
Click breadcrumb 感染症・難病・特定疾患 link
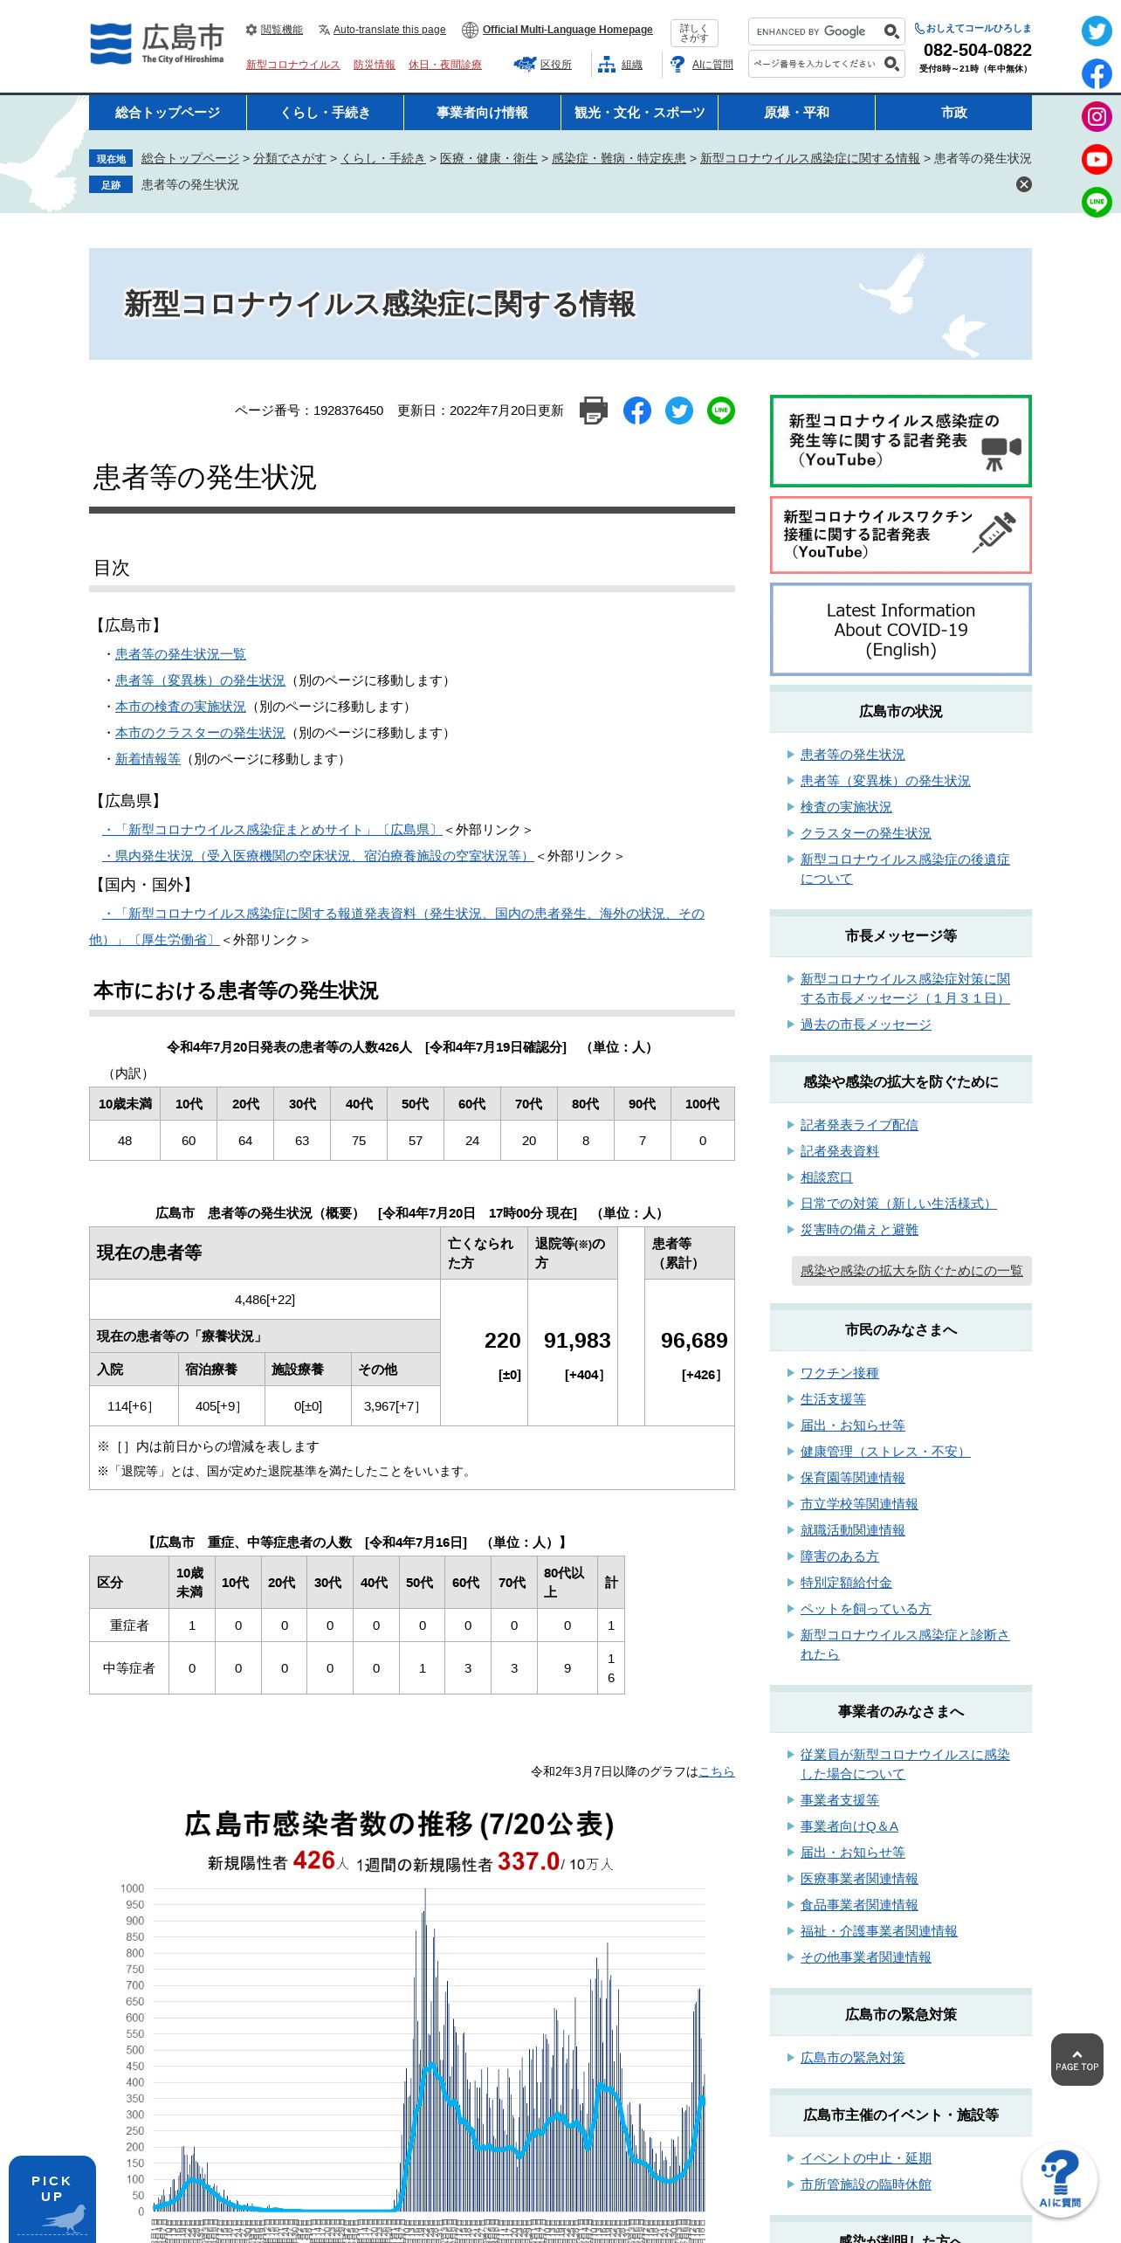(x=619, y=158)
